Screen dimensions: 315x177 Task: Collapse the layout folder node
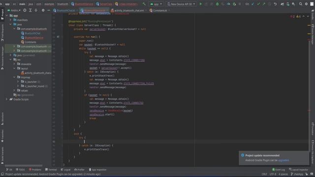click(14, 69)
